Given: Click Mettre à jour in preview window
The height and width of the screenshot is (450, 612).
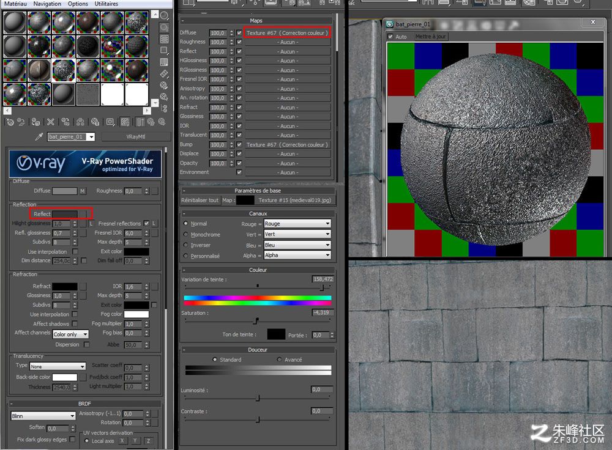Looking at the screenshot, I should click(x=430, y=36).
